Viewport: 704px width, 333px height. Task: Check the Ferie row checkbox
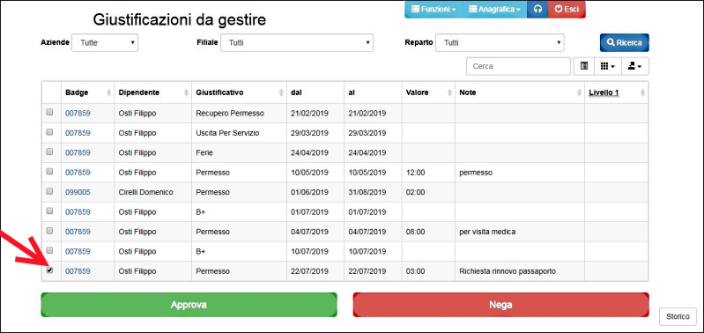pos(50,152)
